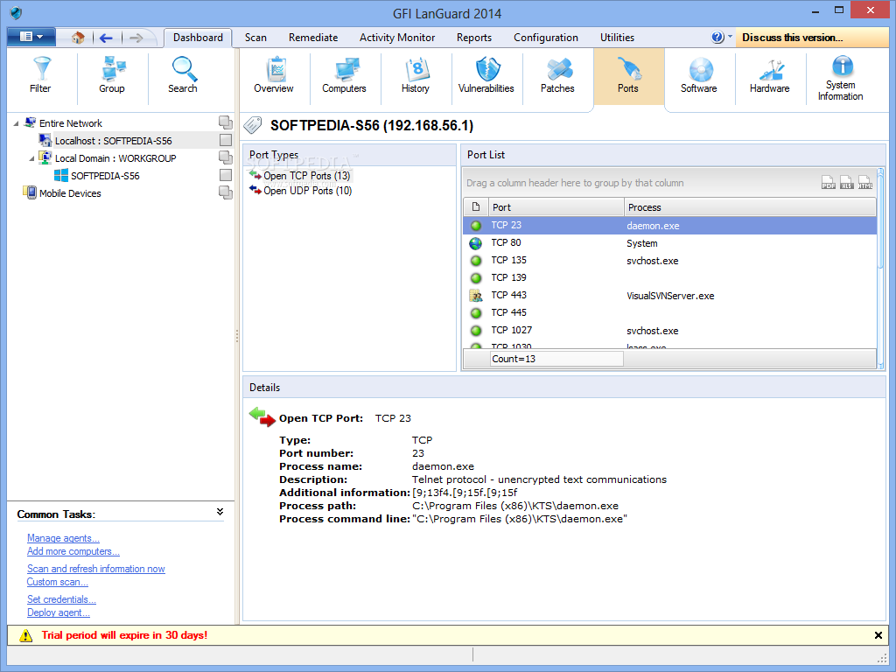Navigate forward with the gray arrow
Viewport: 896px width, 672px height.
click(x=136, y=38)
